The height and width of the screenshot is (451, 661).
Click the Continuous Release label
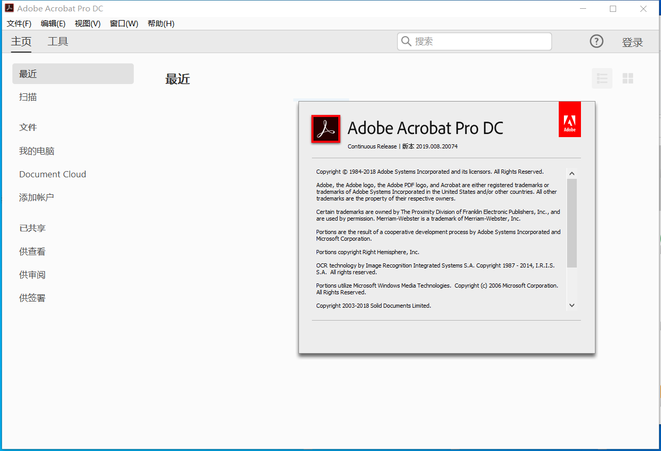[x=372, y=146]
